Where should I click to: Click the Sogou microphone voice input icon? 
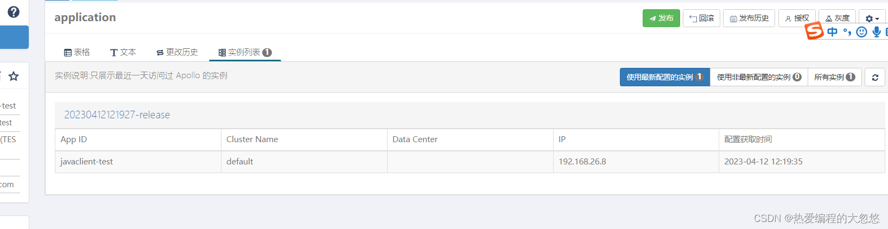pyautogui.click(x=876, y=32)
